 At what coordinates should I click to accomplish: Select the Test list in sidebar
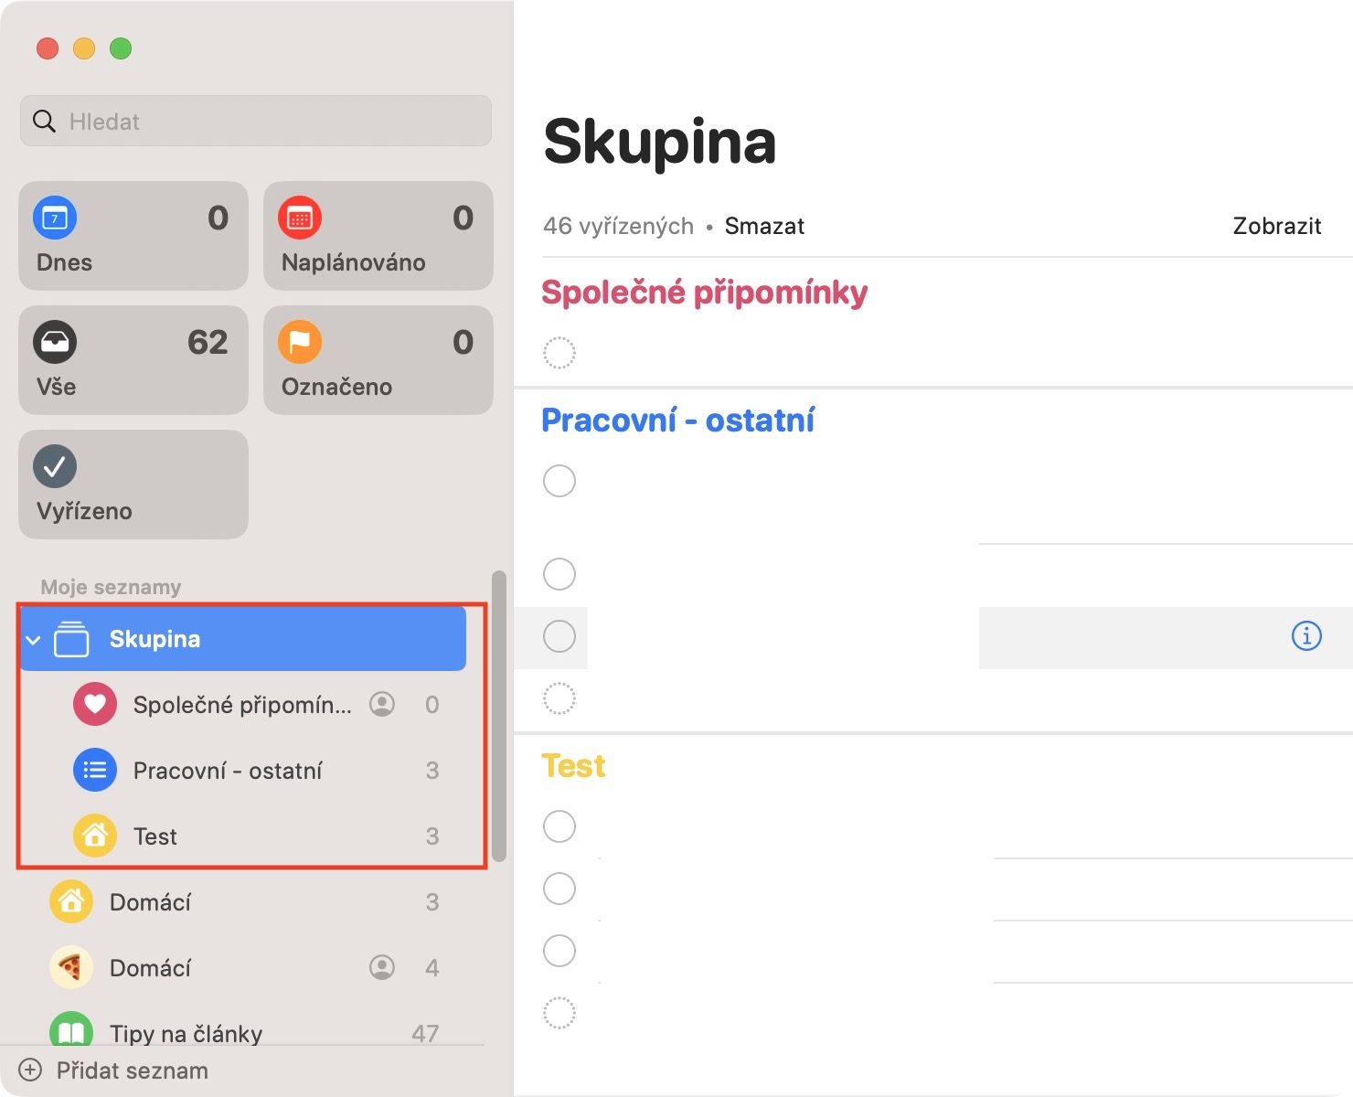155,836
